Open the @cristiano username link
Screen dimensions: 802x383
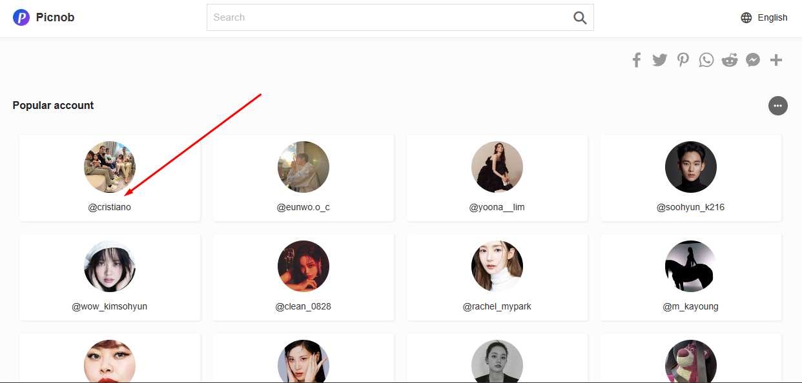(110, 207)
